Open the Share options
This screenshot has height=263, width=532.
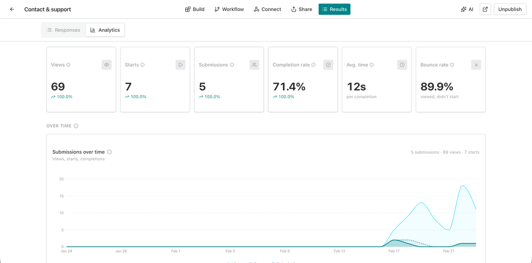click(301, 9)
